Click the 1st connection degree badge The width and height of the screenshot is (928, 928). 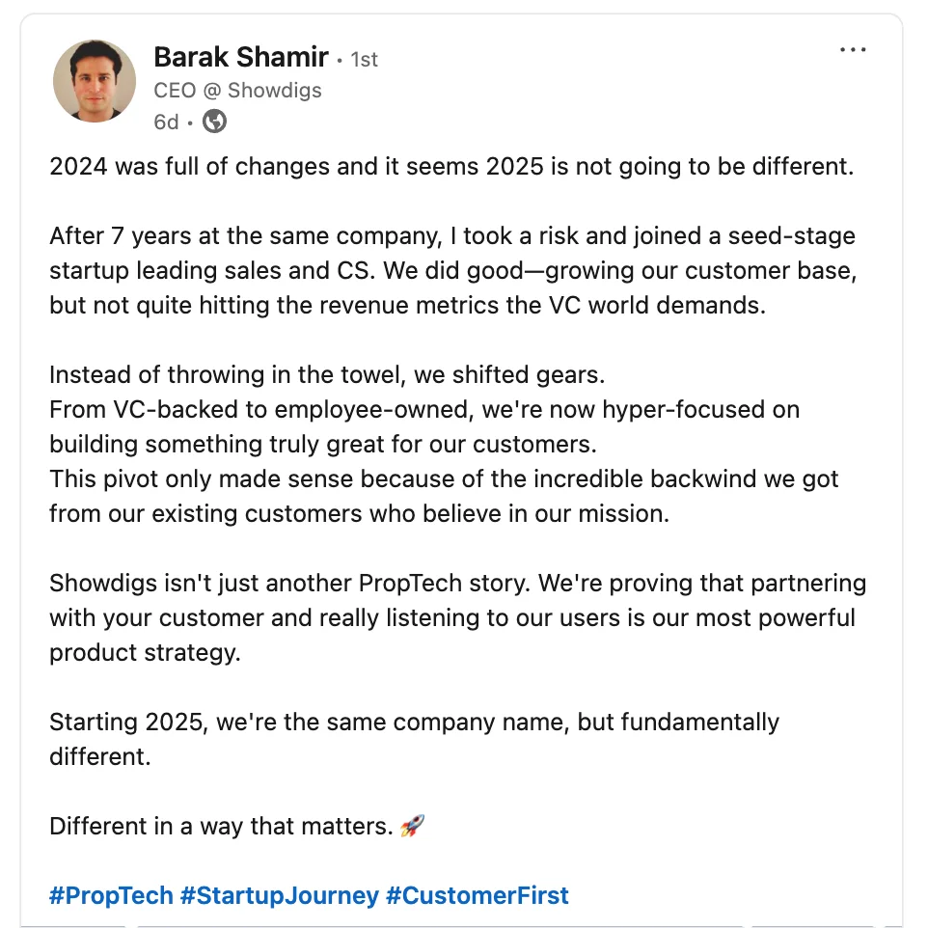(364, 60)
